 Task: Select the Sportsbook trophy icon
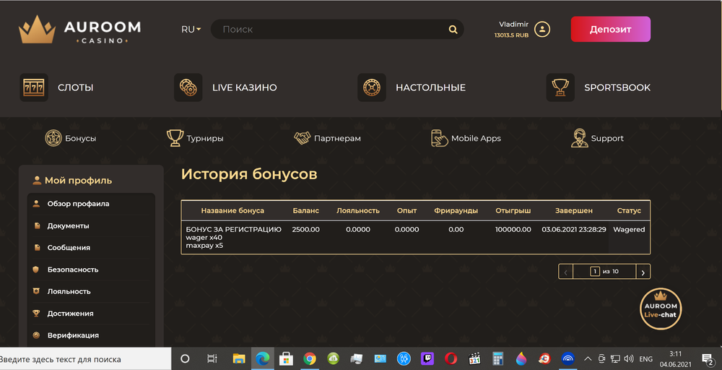pos(560,87)
